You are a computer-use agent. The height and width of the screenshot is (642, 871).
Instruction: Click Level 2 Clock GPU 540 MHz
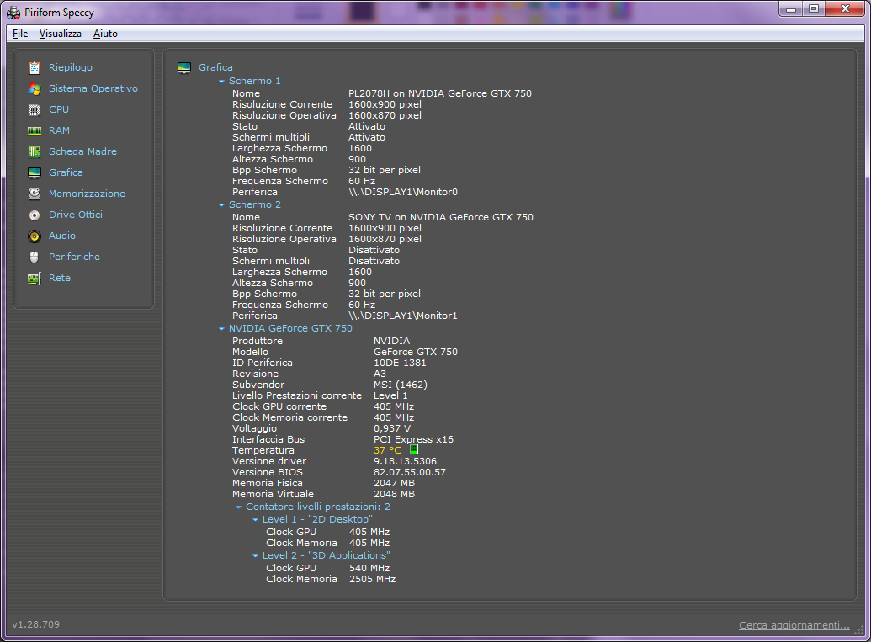[369, 568]
